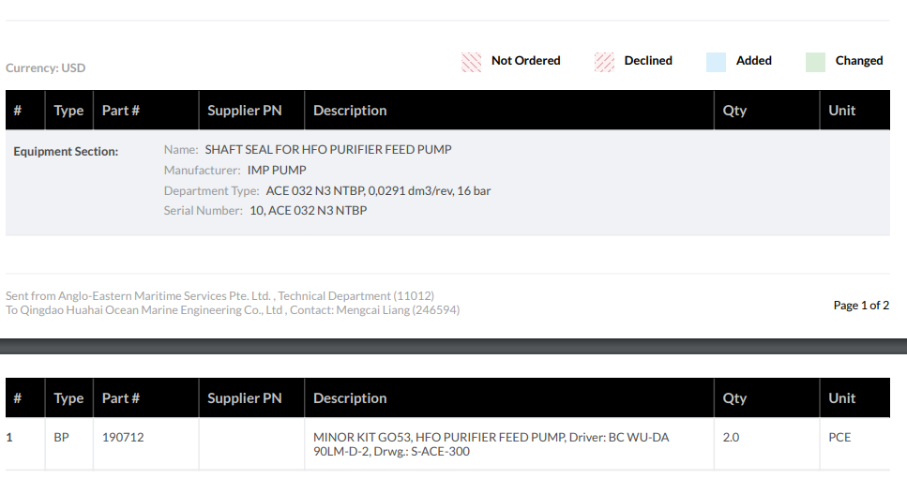Image resolution: width=907 pixels, height=494 pixels.
Task: Click the green Changed legend swatch
Action: click(x=815, y=62)
